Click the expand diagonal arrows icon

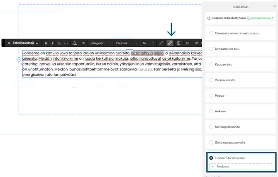pyautogui.click(x=161, y=43)
